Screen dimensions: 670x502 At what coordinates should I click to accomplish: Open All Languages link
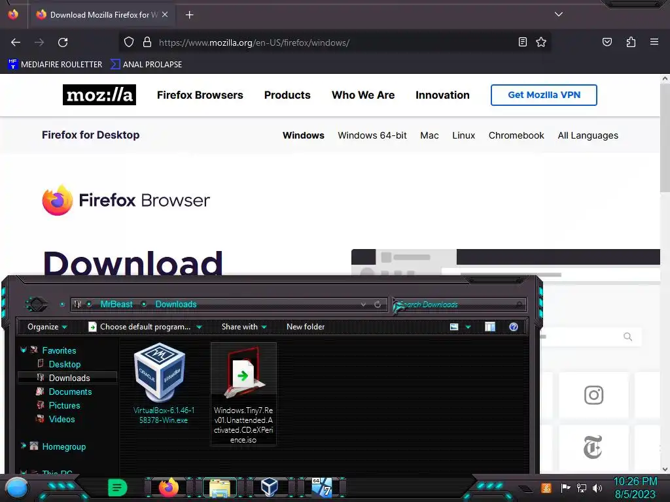coord(588,135)
